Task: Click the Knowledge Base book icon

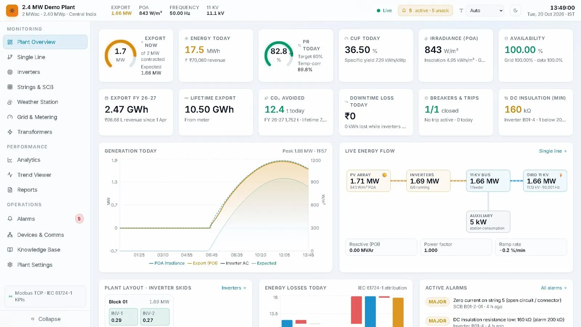Action: click(10, 250)
